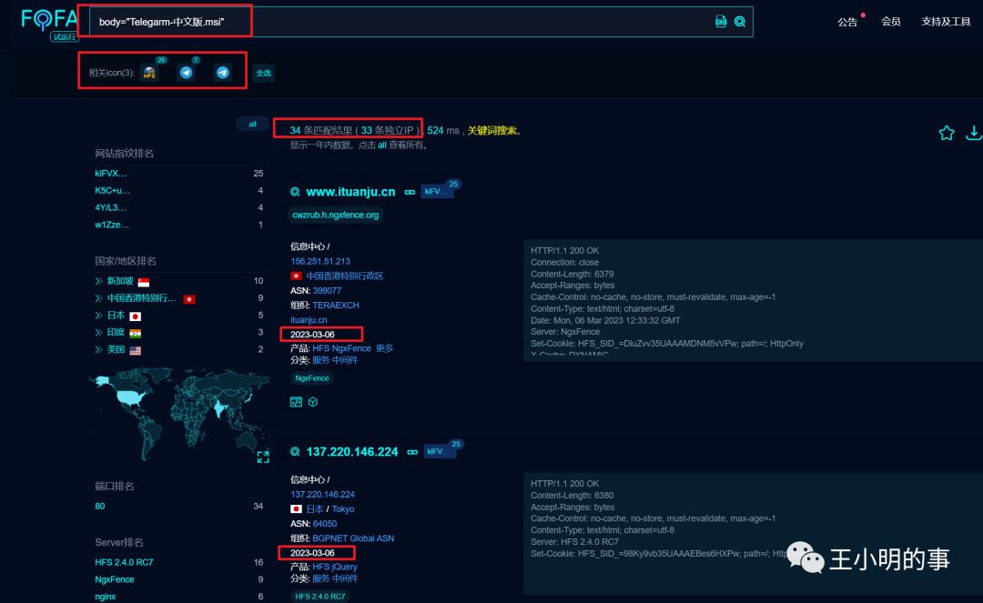Open the www.ituanju.cn result title
The image size is (983, 603).
click(x=350, y=192)
